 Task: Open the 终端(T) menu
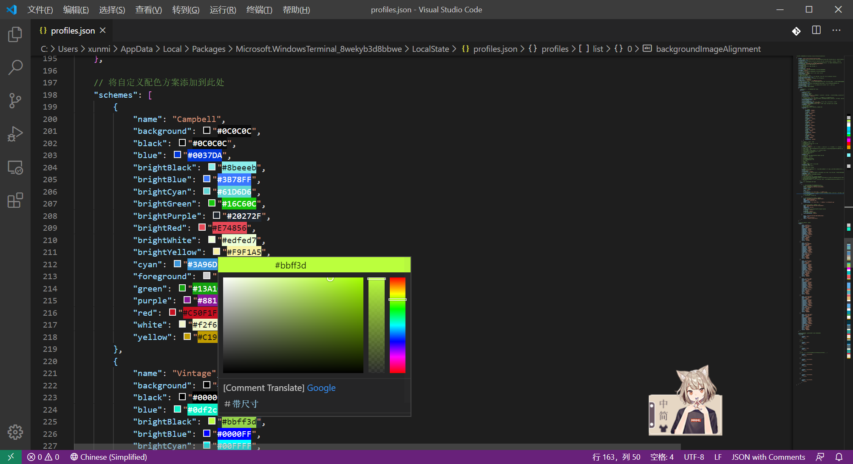pyautogui.click(x=259, y=9)
